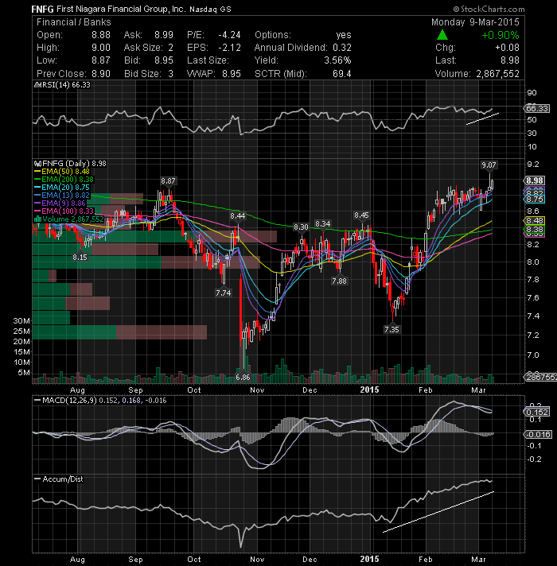Click the Volume: 2,867,552 header value
The width and height of the screenshot is (557, 566).
tap(497, 74)
